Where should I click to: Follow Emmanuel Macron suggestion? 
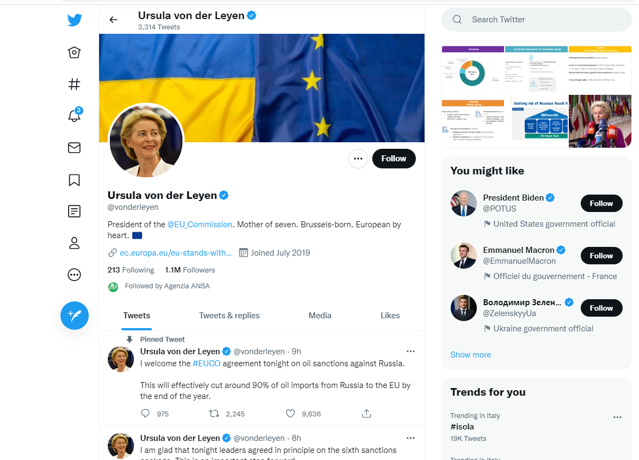(601, 256)
